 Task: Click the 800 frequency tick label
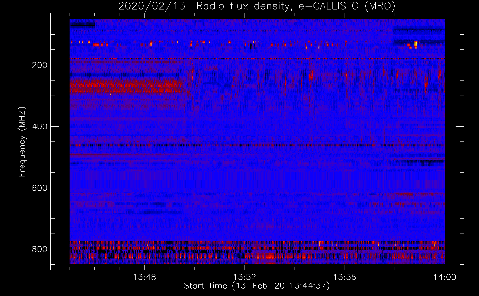tap(39, 249)
